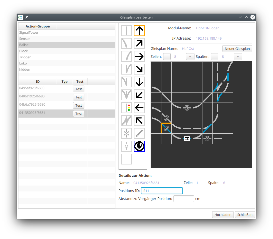Increase Zeilen row count with plus
273x239 pixels.
tap(190, 57)
